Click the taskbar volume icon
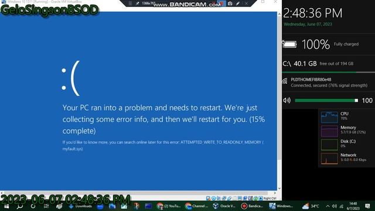 [335, 206]
